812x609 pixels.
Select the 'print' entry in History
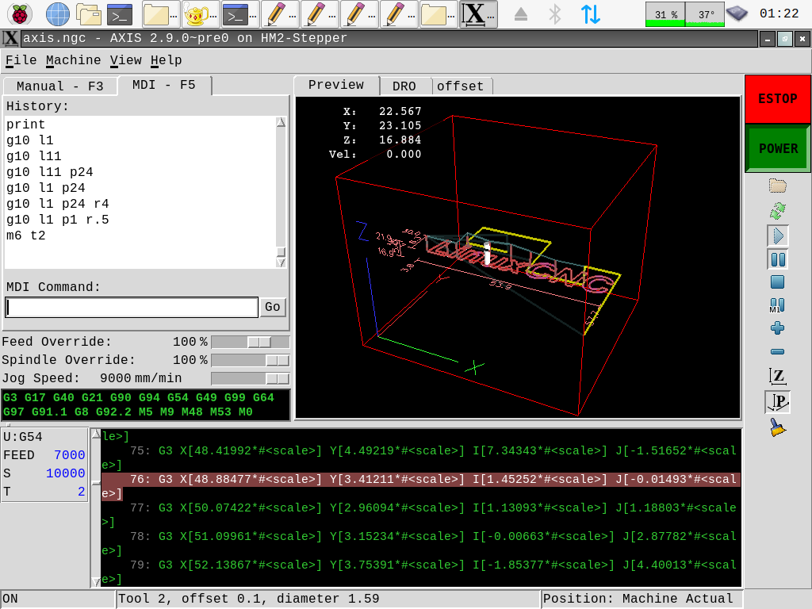26,124
